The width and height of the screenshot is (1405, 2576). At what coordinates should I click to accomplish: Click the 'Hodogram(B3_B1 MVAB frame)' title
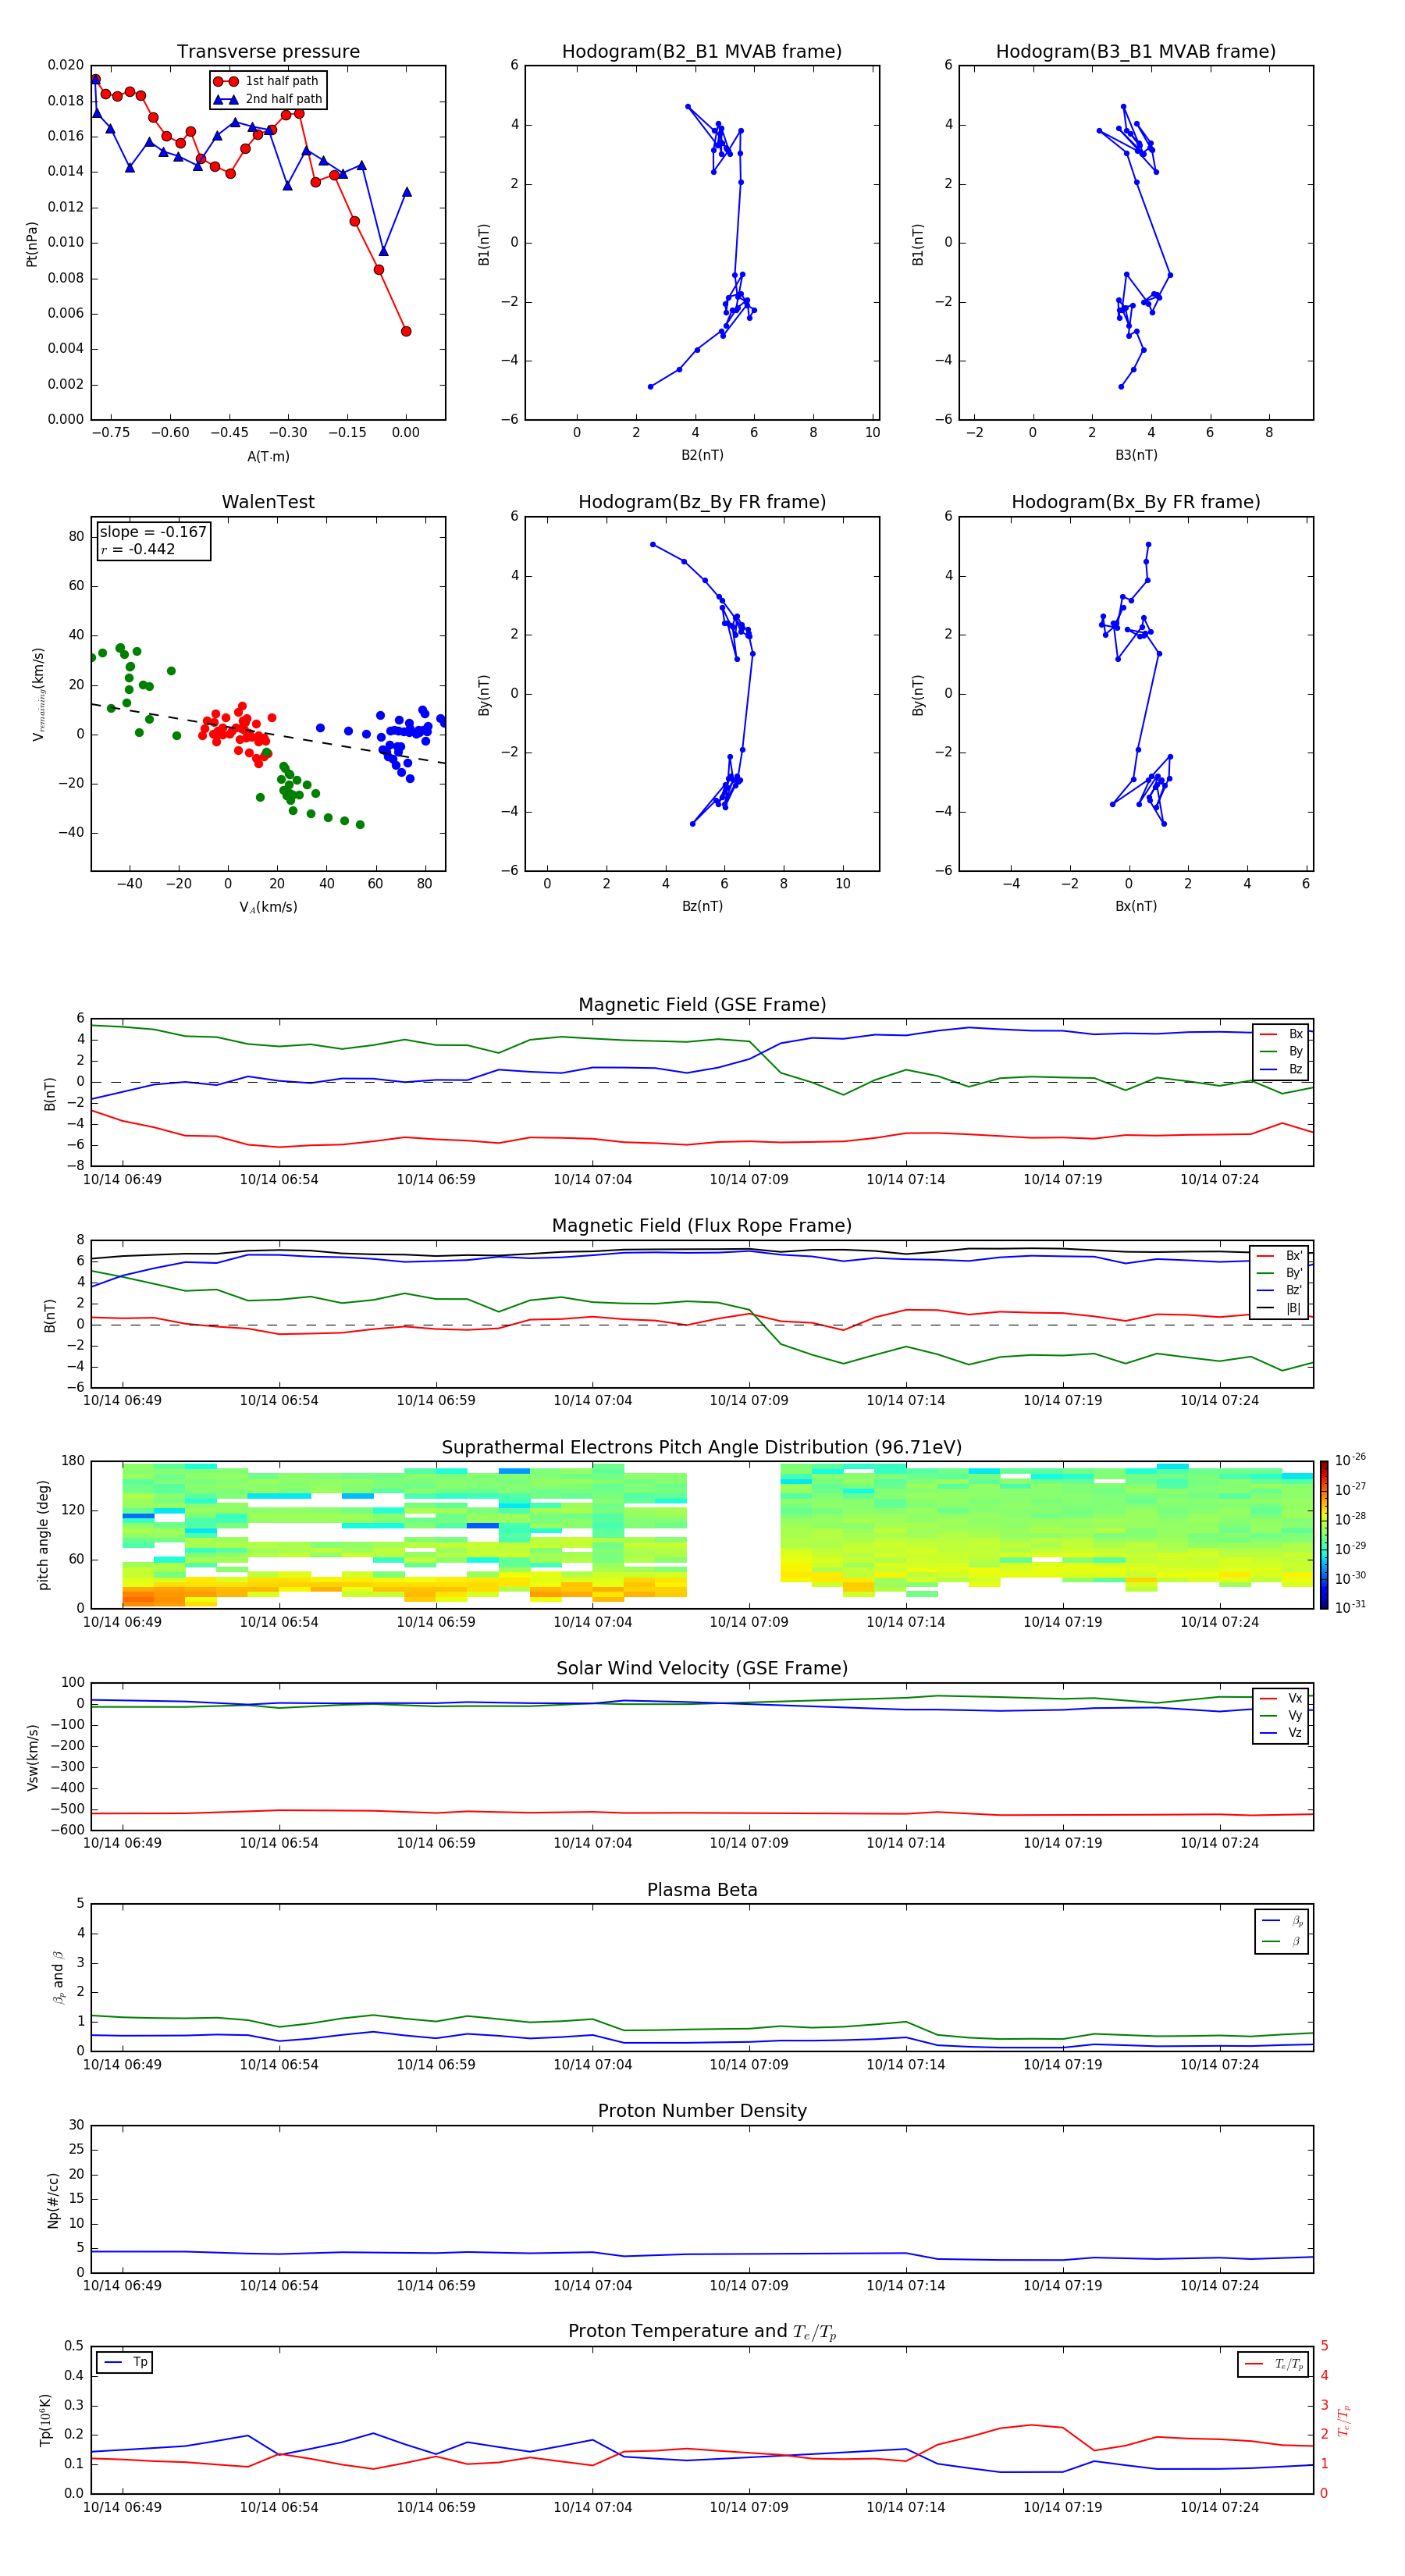coord(1135,52)
